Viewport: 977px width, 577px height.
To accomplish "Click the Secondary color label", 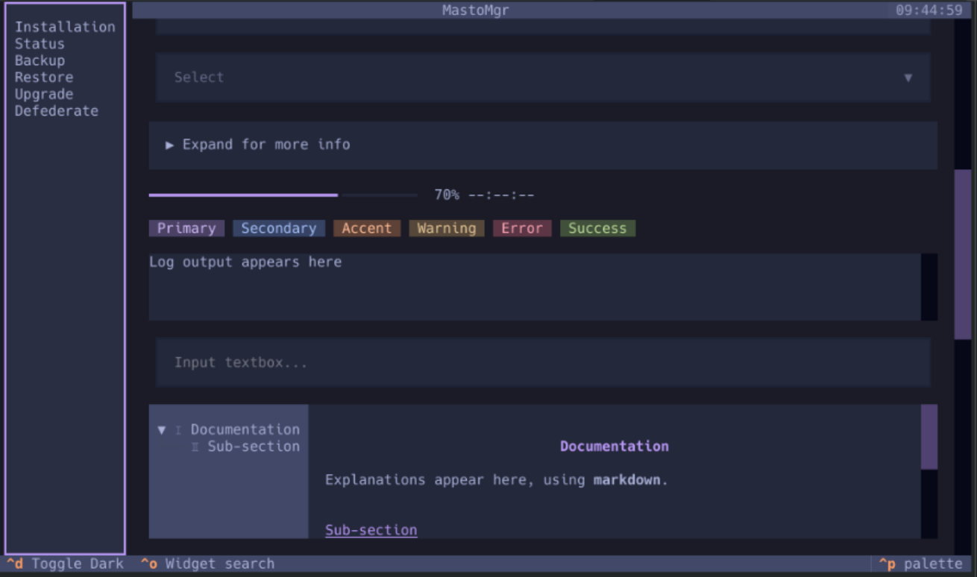I will click(x=278, y=229).
